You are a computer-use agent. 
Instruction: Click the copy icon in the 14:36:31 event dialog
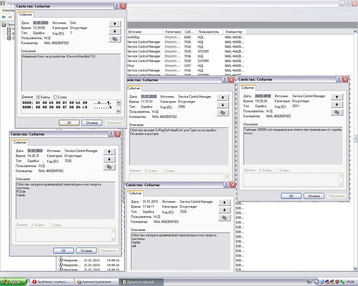click(x=109, y=167)
